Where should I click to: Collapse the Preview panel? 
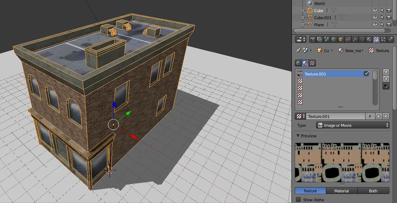(x=298, y=136)
